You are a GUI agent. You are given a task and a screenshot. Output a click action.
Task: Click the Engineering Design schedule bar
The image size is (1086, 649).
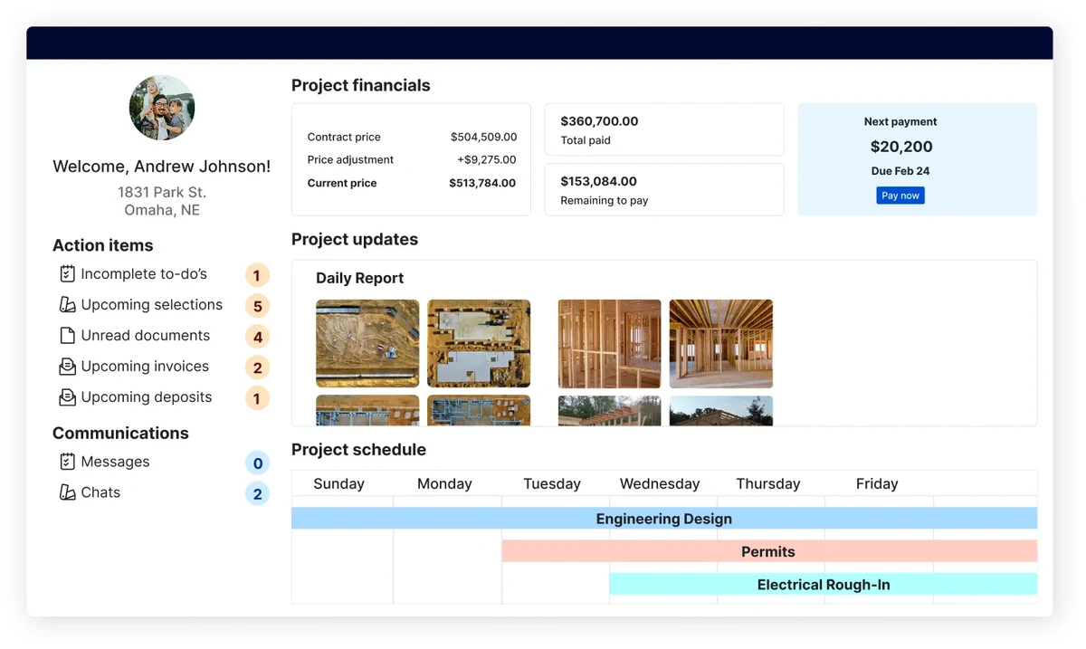coord(663,518)
